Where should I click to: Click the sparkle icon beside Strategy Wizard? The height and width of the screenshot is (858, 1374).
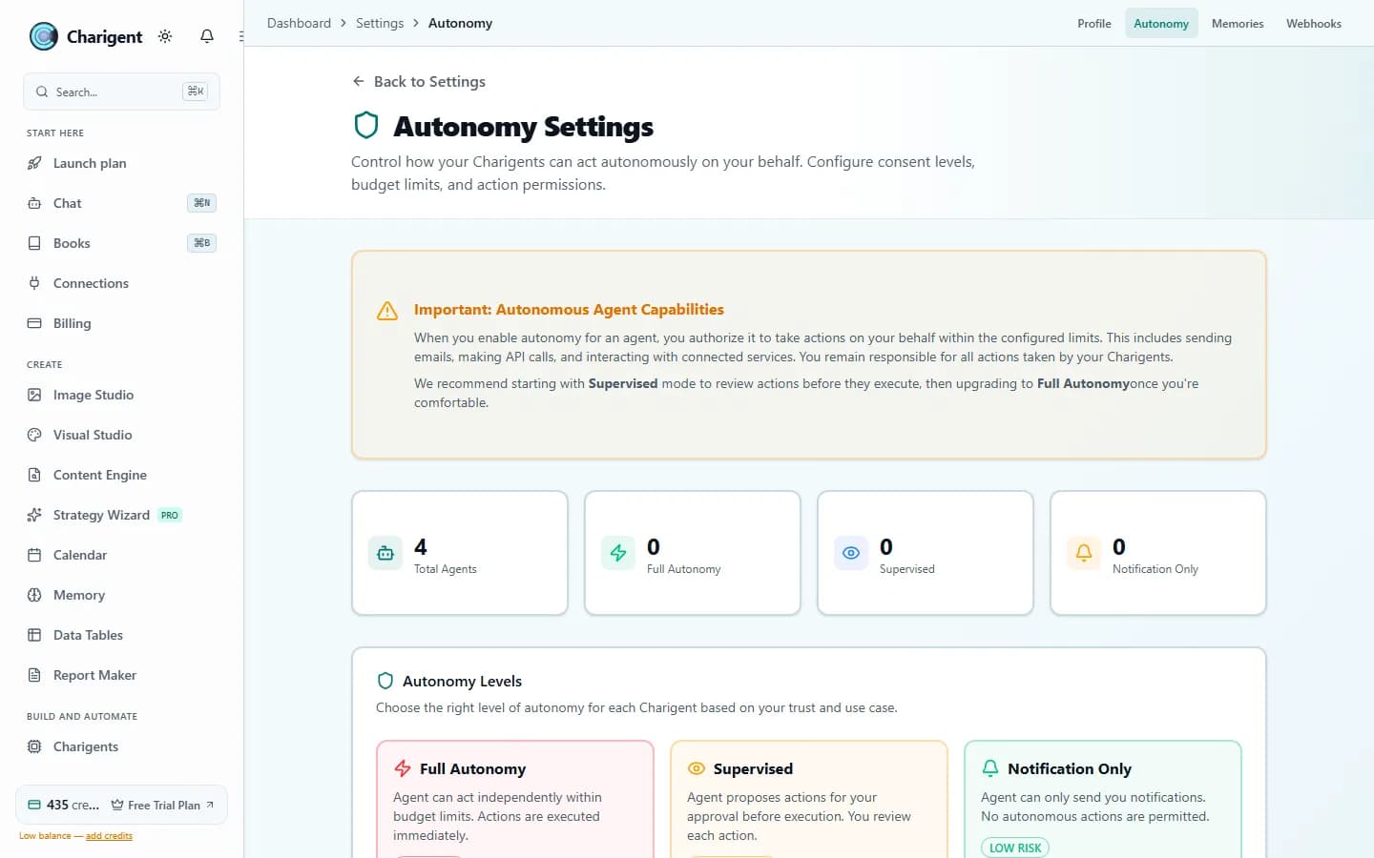[x=34, y=515]
